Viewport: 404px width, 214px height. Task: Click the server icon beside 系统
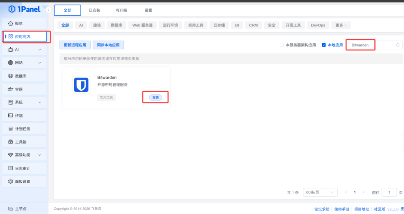[10, 102]
